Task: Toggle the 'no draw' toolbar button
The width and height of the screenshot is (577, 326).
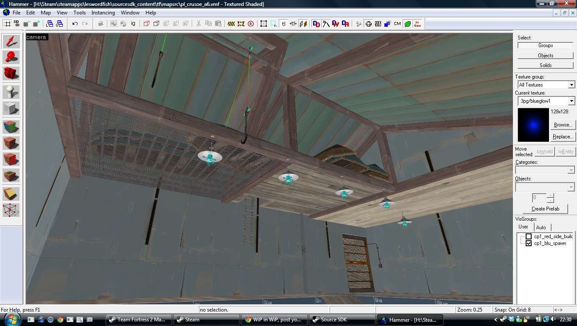Action: pyautogui.click(x=417, y=24)
